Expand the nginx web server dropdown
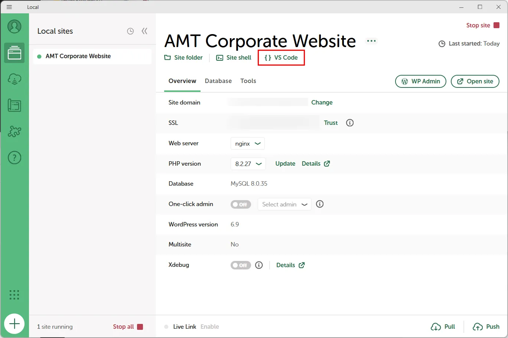Image resolution: width=508 pixels, height=338 pixels. point(248,144)
